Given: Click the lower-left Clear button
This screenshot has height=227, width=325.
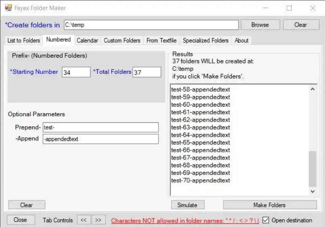Looking at the screenshot, I should (x=27, y=205).
